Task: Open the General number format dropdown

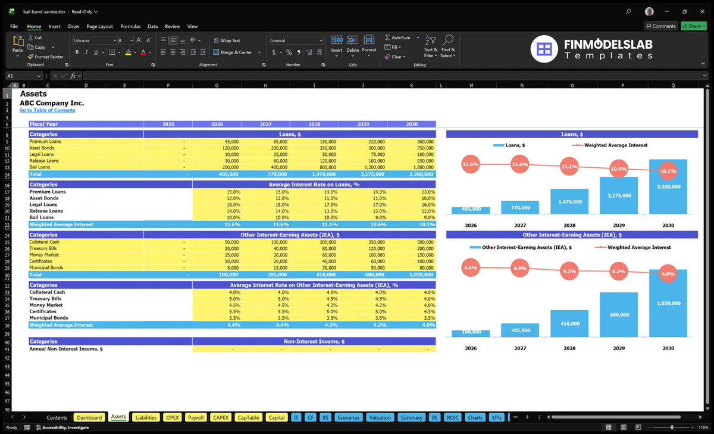Action: point(321,40)
